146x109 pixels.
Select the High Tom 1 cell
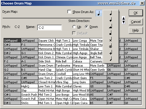point(64,49)
